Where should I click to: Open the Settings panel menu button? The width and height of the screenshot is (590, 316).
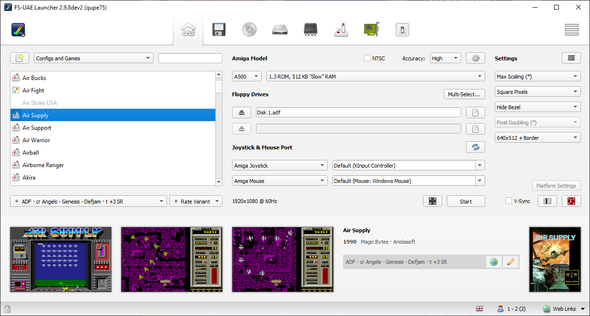pos(571,58)
